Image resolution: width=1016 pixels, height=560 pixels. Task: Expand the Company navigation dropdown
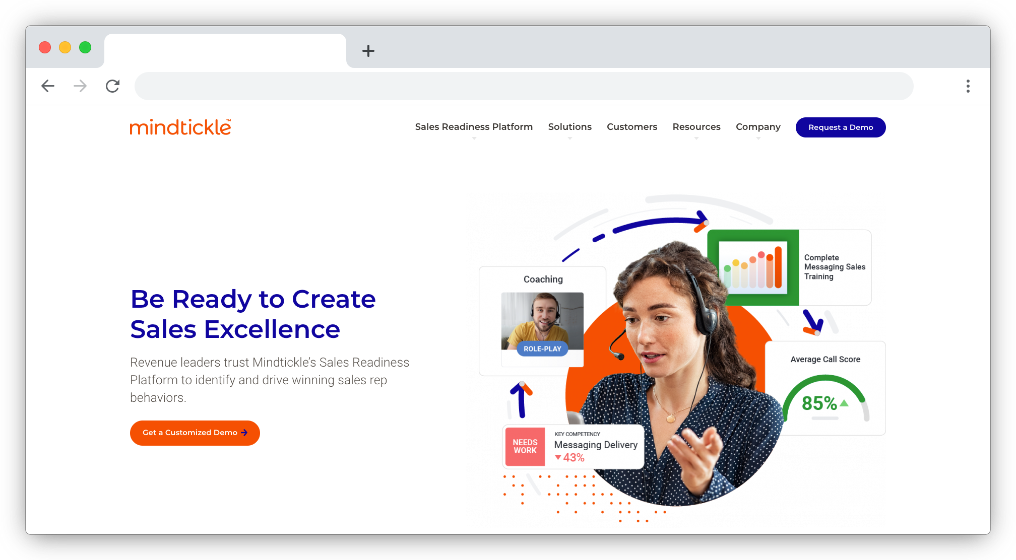point(758,127)
